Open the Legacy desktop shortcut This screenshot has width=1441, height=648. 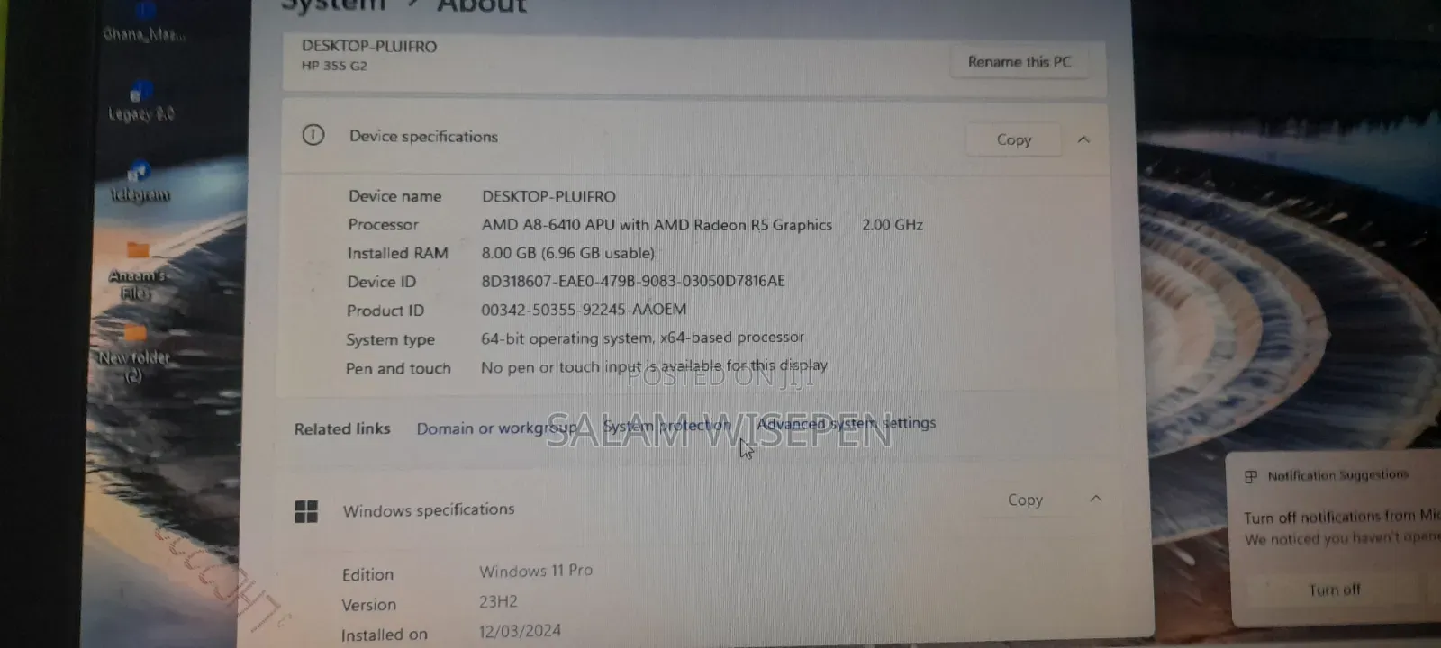coord(140,103)
